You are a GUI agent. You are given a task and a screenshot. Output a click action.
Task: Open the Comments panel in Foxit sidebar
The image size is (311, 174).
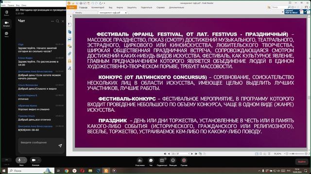pos(69,46)
